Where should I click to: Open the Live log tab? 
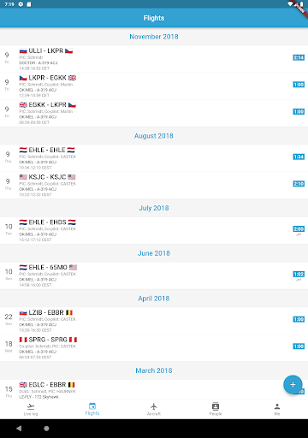coord(31,409)
